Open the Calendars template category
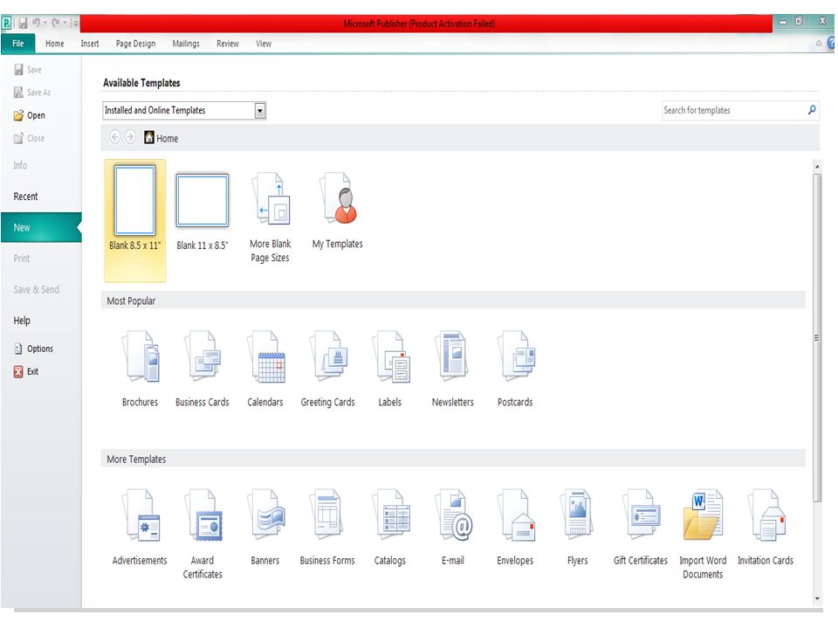 pyautogui.click(x=265, y=369)
